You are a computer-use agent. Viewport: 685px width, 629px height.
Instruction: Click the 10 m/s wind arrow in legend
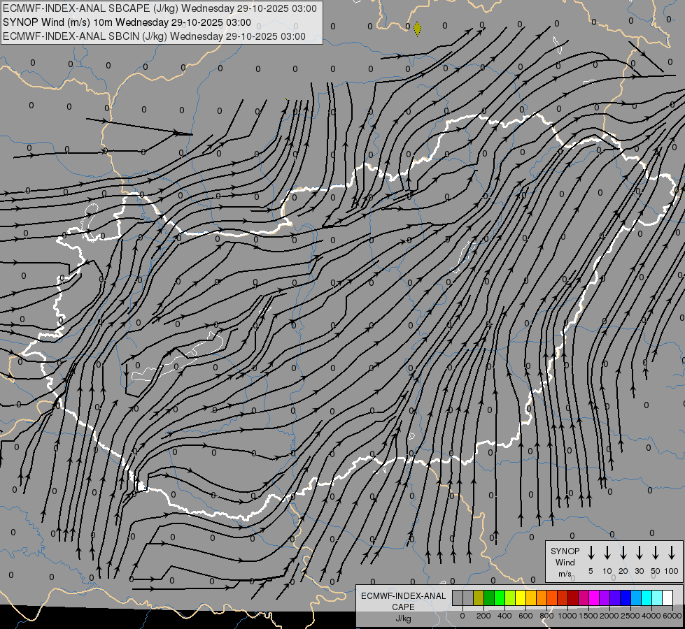607,553
